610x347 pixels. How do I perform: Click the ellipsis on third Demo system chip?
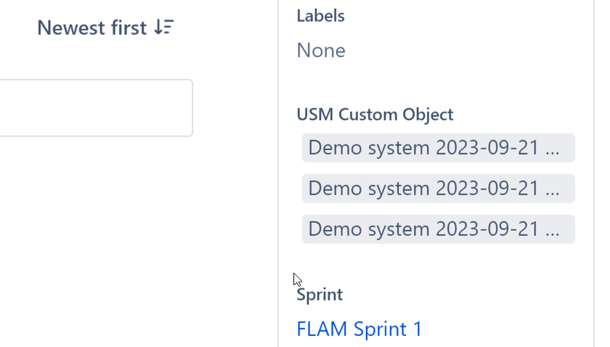[553, 231]
